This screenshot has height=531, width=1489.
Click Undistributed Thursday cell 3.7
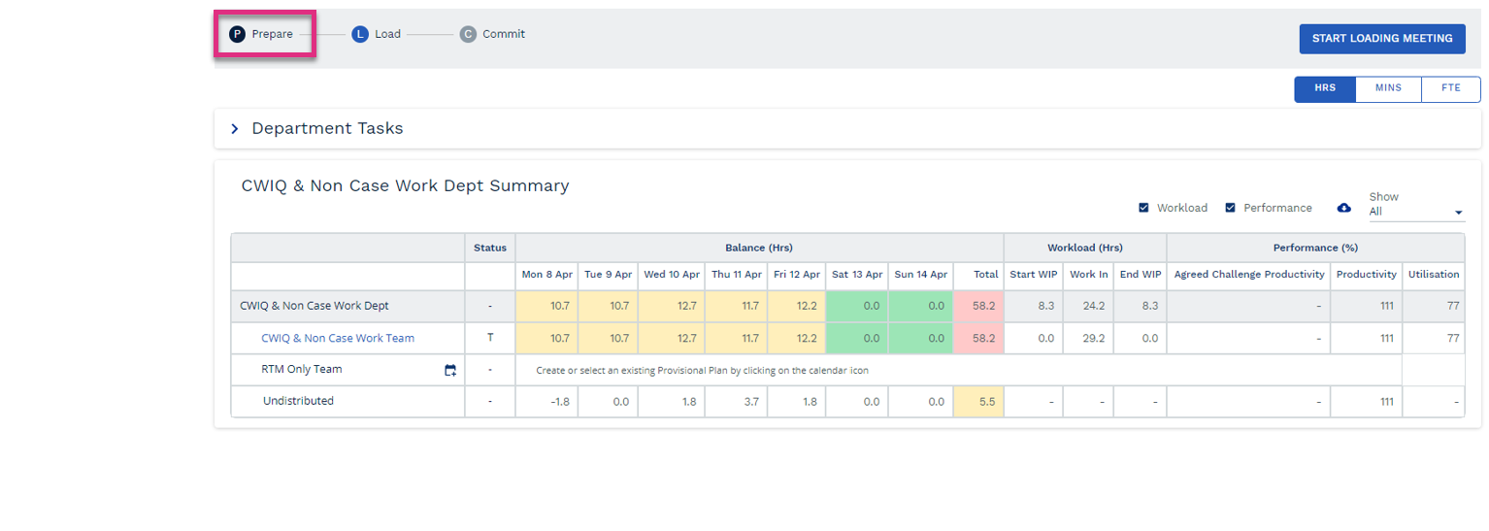pyautogui.click(x=737, y=401)
